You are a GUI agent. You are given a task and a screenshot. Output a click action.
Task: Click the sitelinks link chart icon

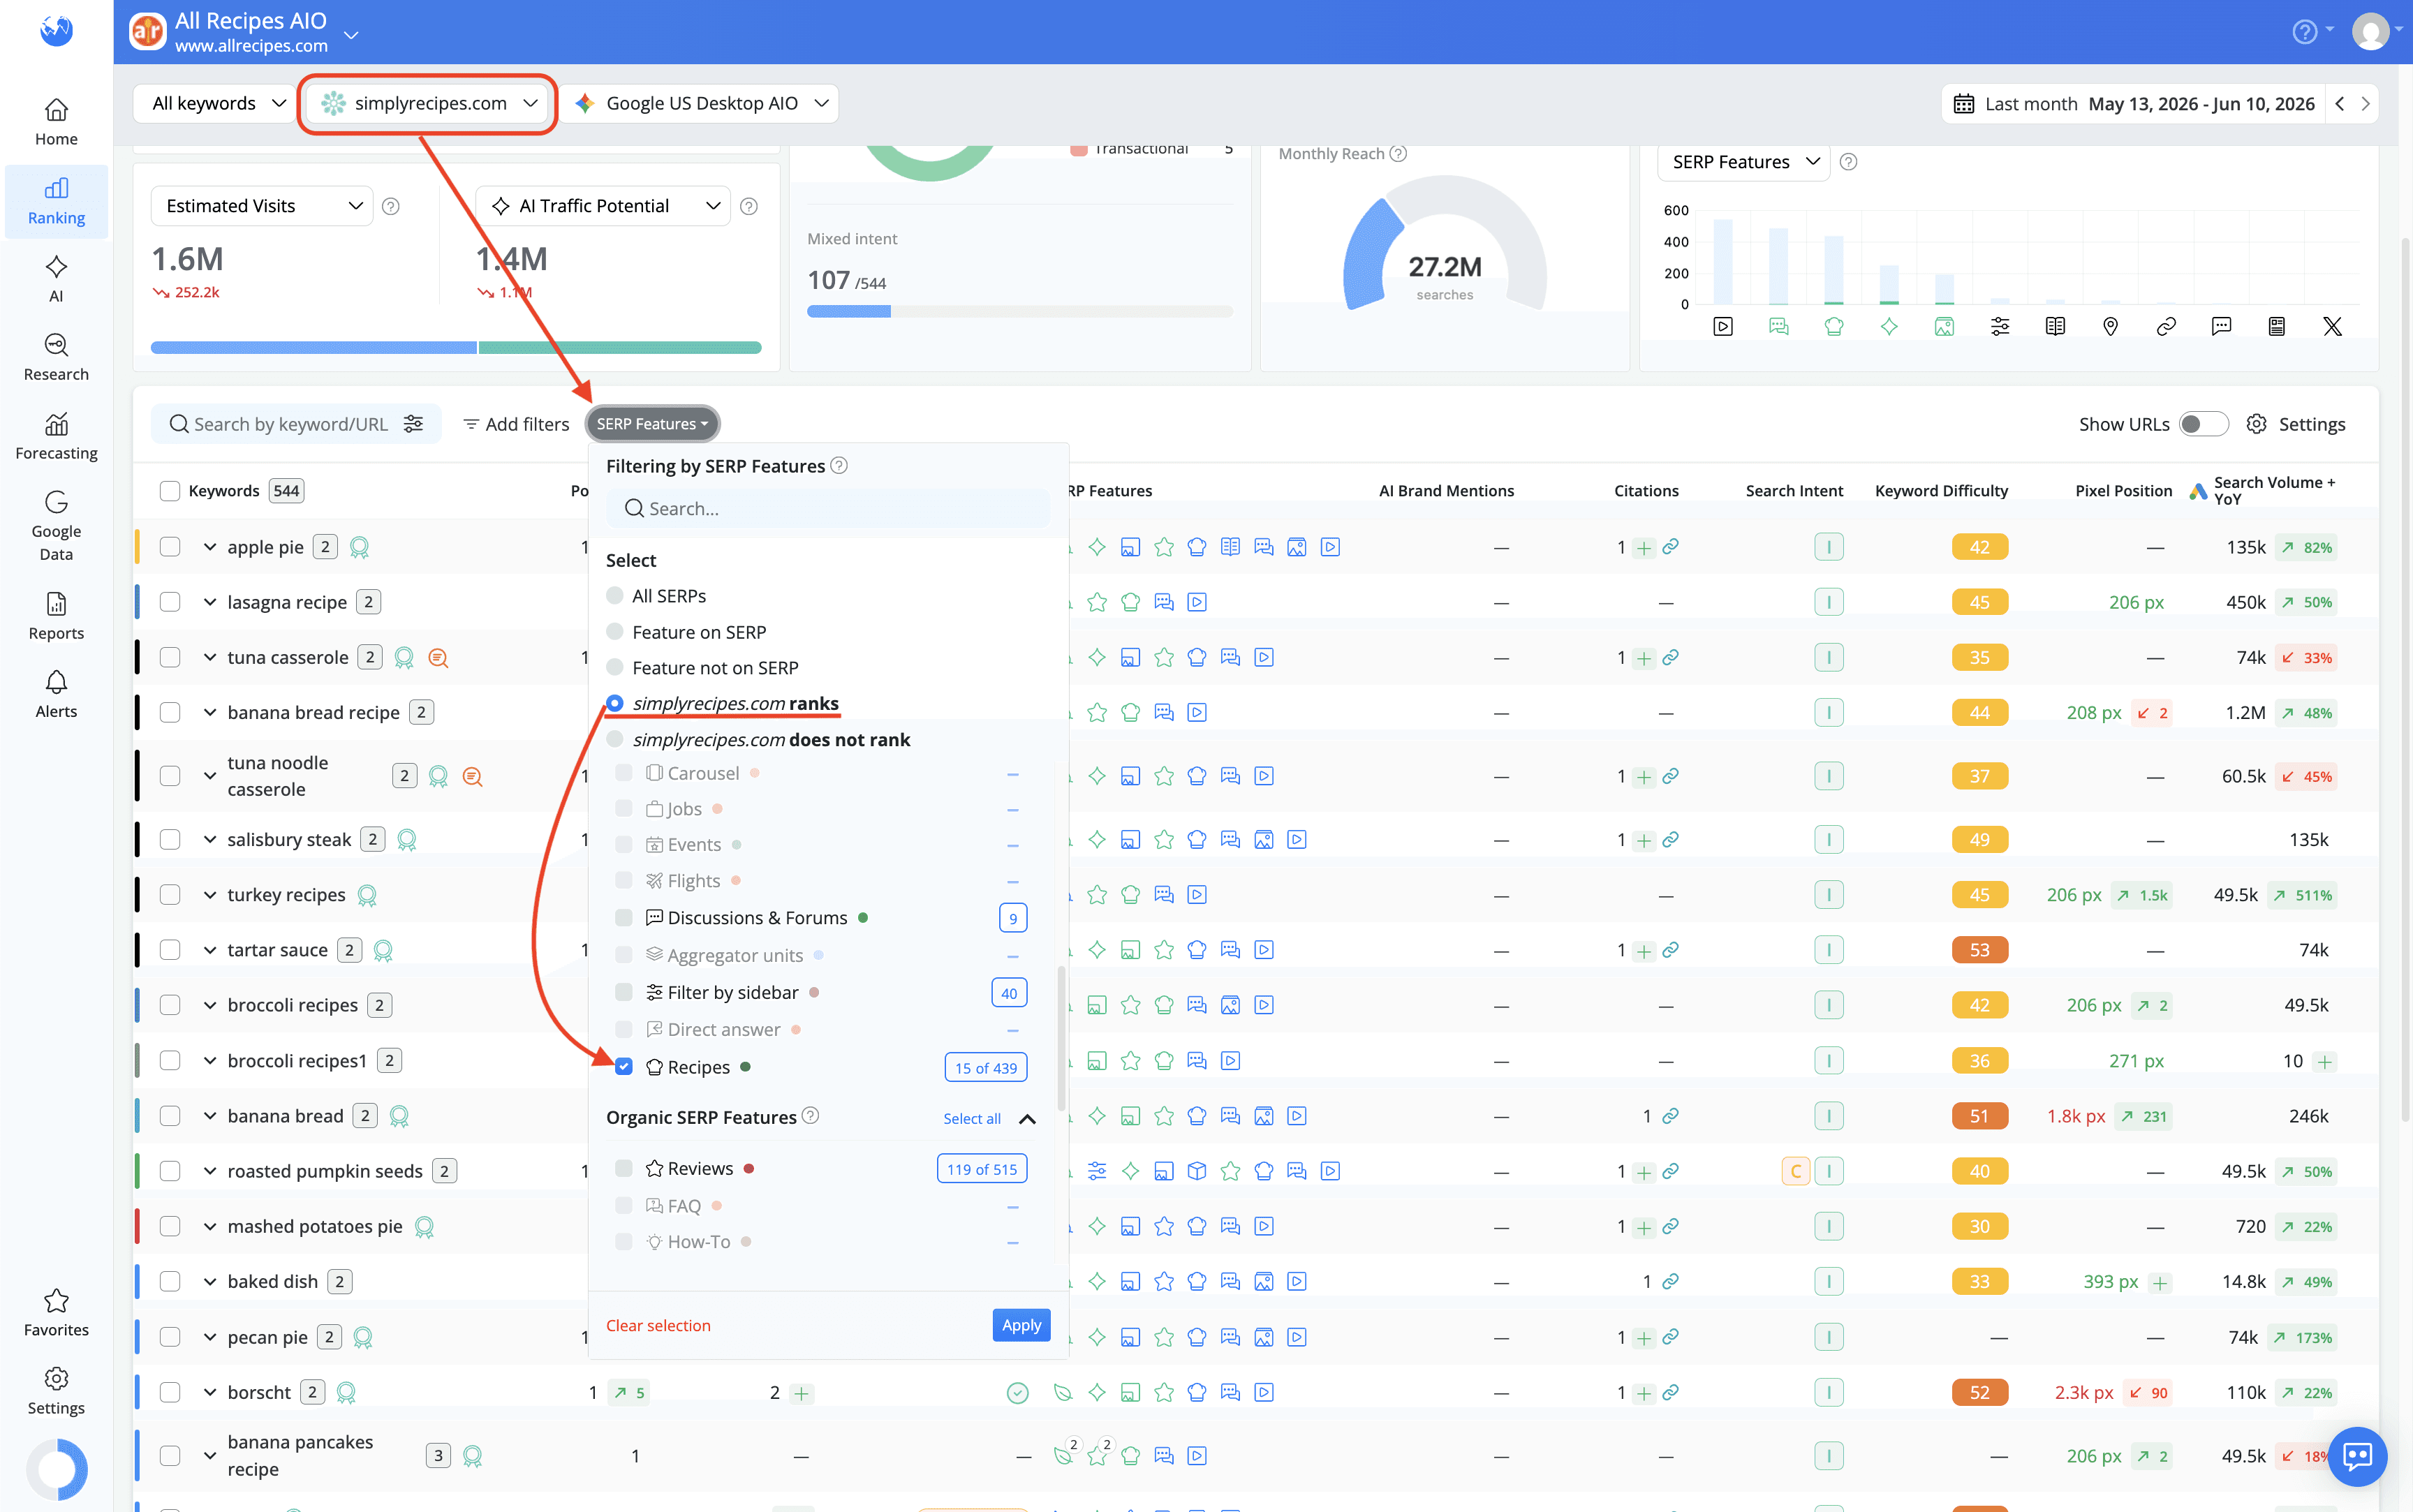tap(2166, 326)
